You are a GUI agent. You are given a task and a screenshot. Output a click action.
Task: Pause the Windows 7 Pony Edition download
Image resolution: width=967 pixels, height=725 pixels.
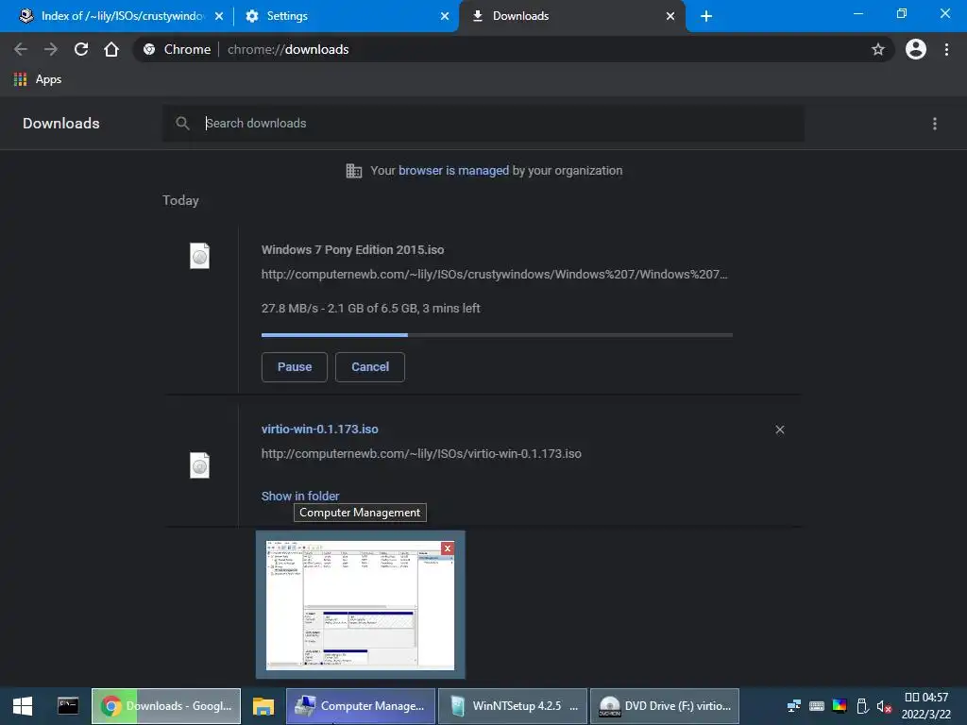(295, 367)
